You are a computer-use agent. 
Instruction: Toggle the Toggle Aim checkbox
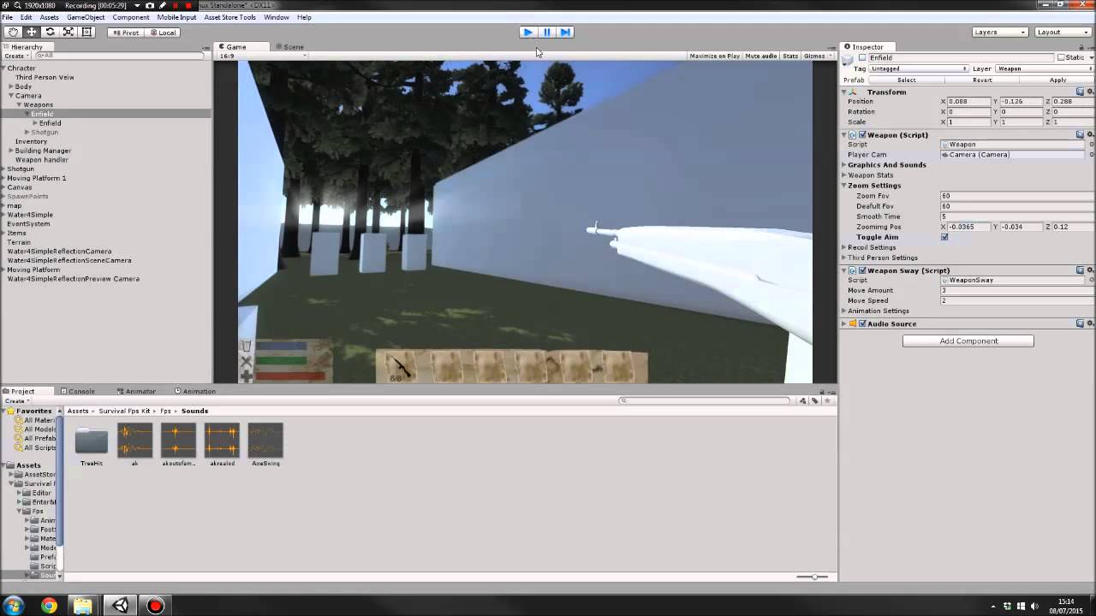tap(944, 237)
